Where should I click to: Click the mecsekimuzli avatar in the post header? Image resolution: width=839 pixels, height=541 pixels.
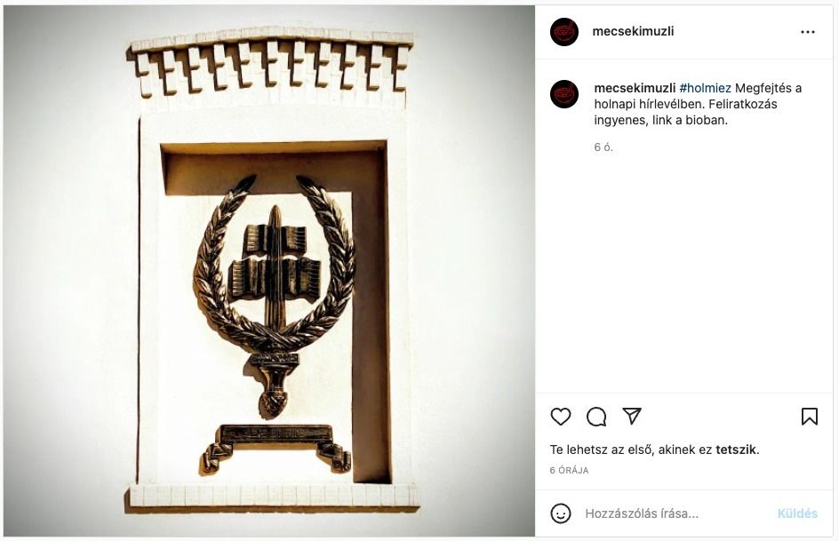(564, 32)
